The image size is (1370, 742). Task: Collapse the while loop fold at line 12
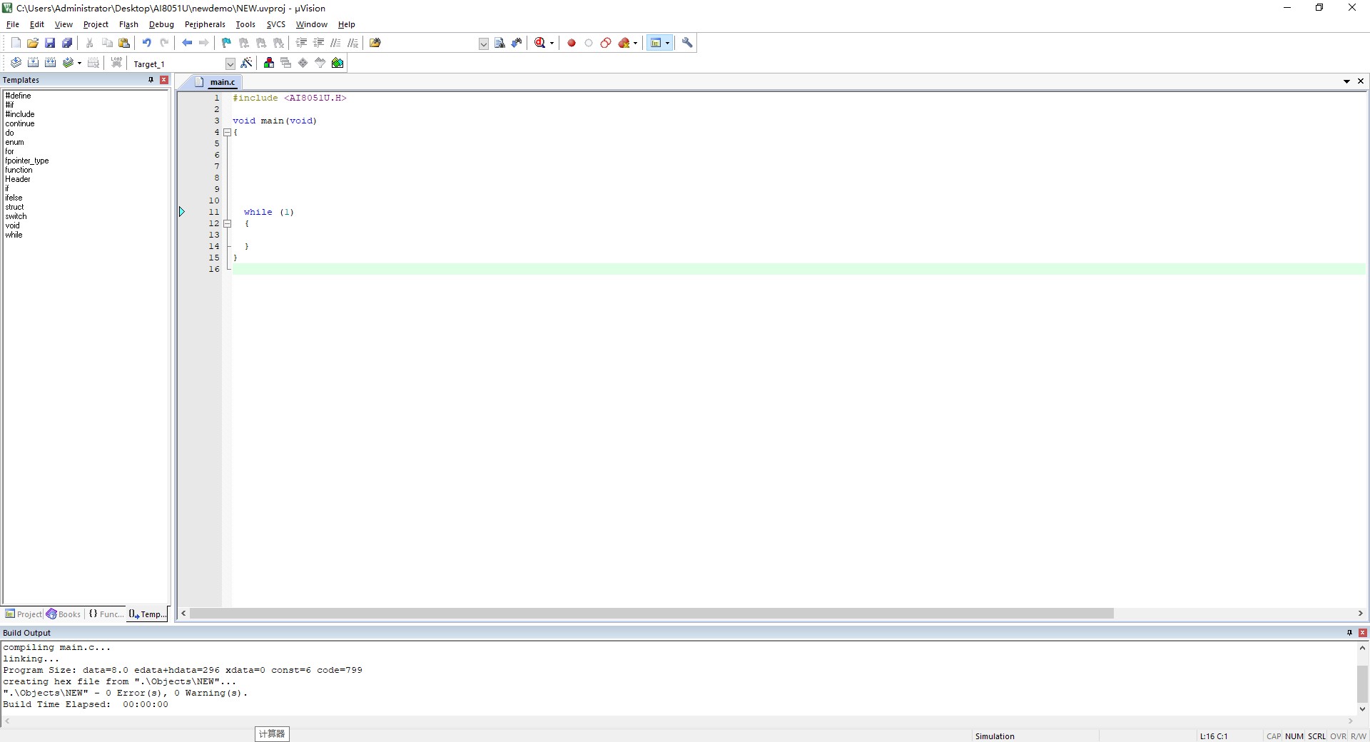tap(228, 223)
